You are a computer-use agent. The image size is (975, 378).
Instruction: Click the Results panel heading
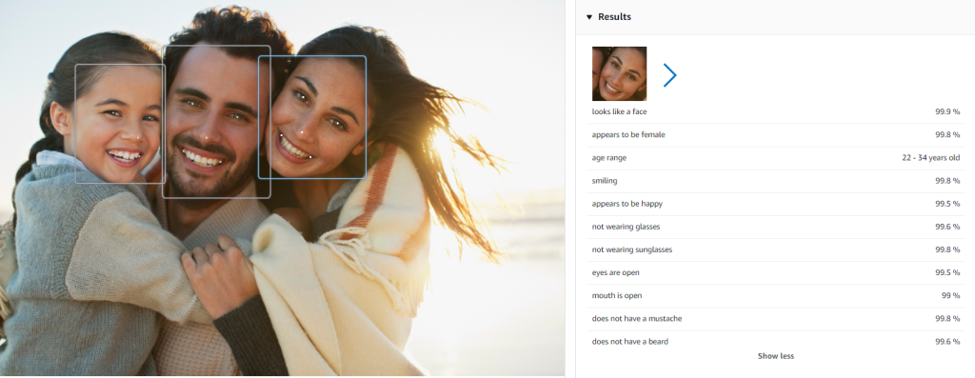point(614,17)
